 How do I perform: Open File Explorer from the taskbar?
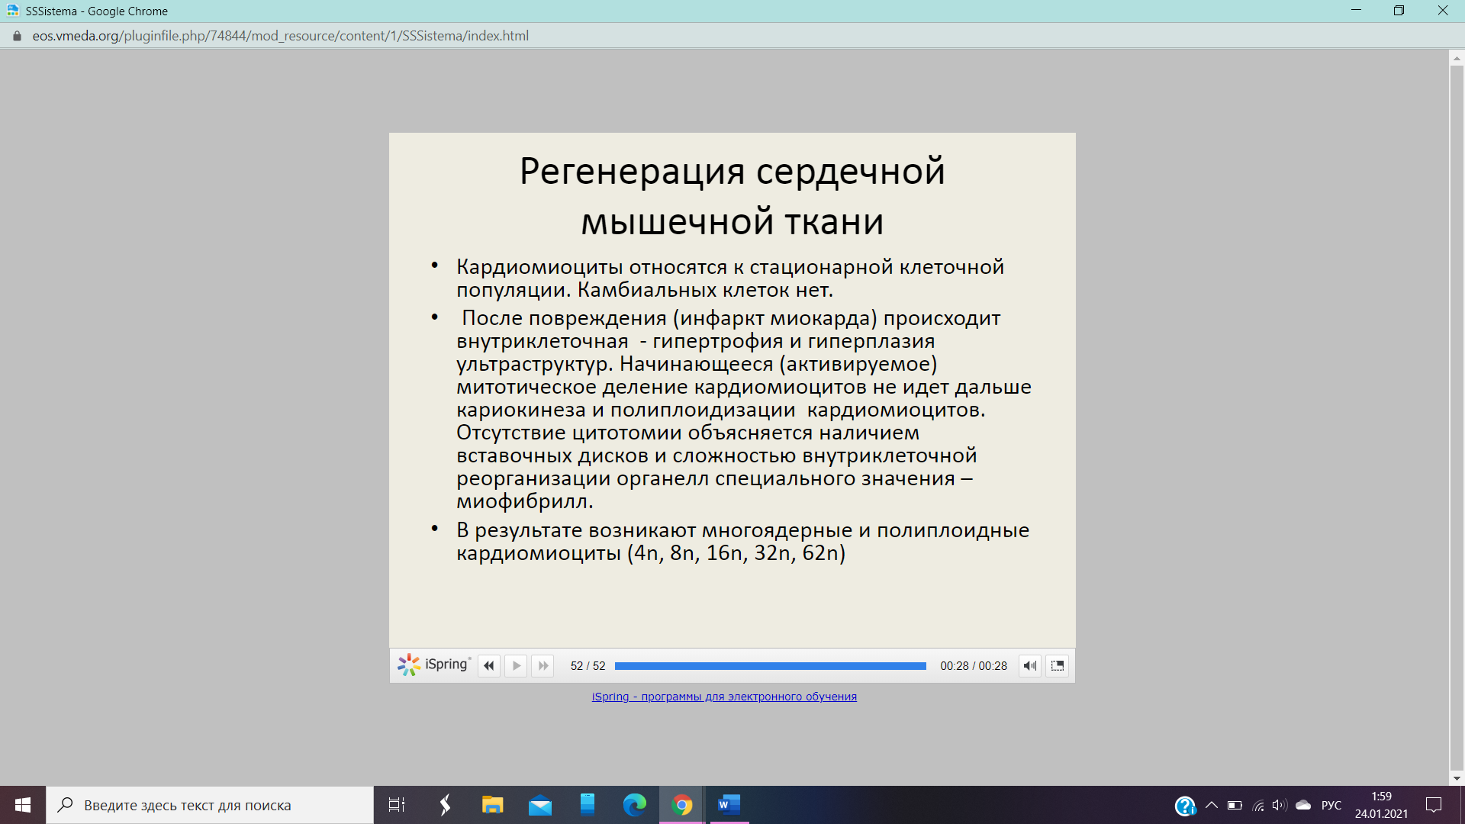click(x=492, y=805)
